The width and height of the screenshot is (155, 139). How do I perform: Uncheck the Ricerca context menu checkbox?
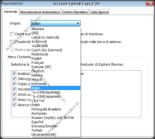click(x=14, y=105)
